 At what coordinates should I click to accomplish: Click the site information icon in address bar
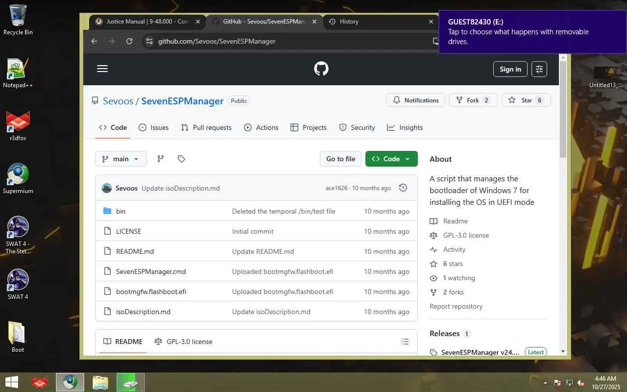[x=149, y=41]
